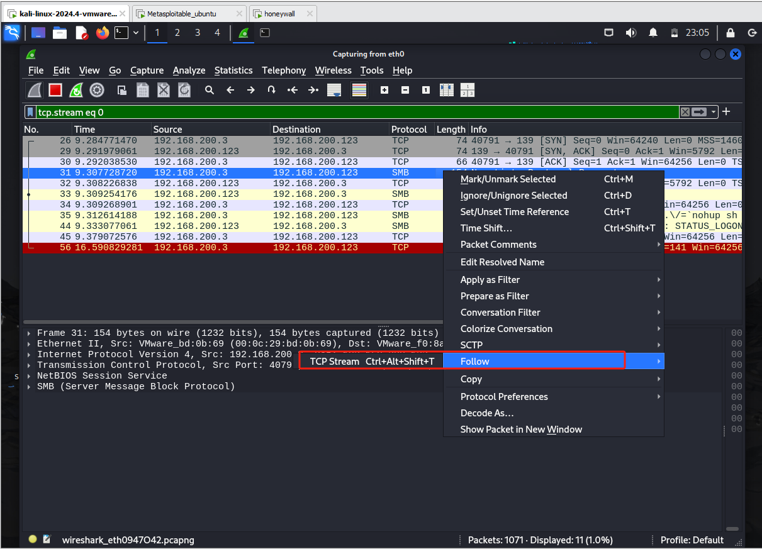Toggle auto-scroll to last packet
The height and width of the screenshot is (549, 762).
(334, 90)
